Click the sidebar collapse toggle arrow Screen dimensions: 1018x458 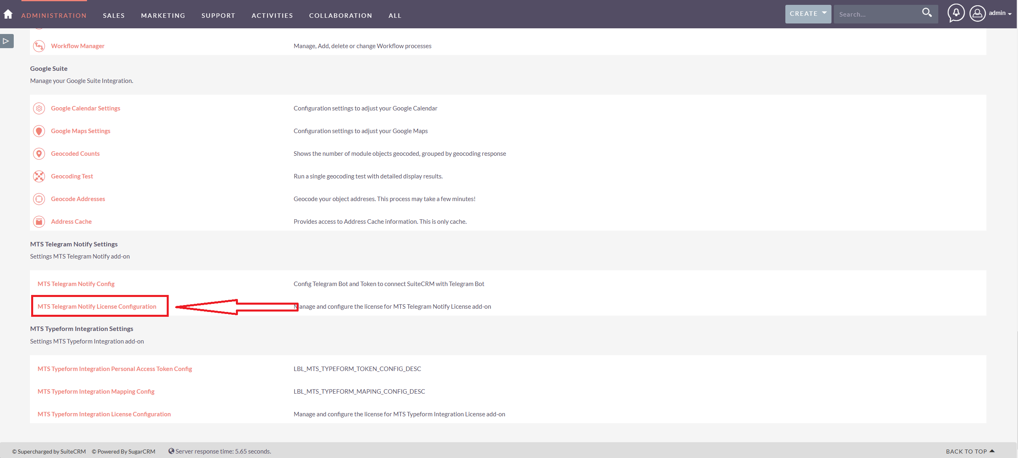pos(6,41)
